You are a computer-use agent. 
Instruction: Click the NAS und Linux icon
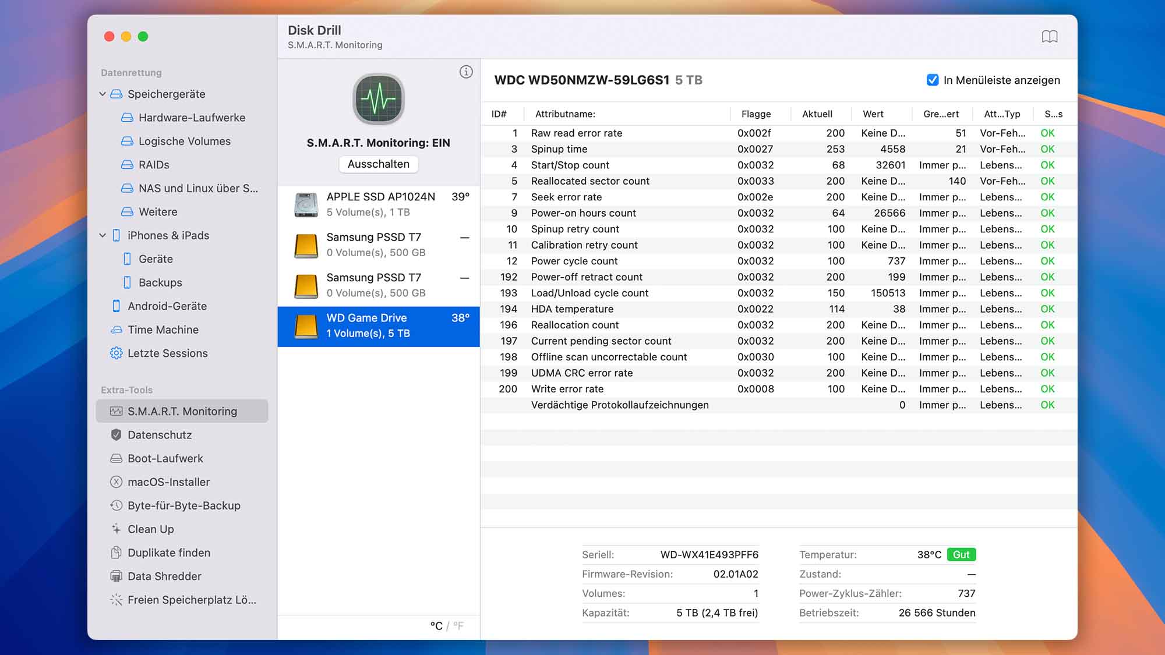127,188
